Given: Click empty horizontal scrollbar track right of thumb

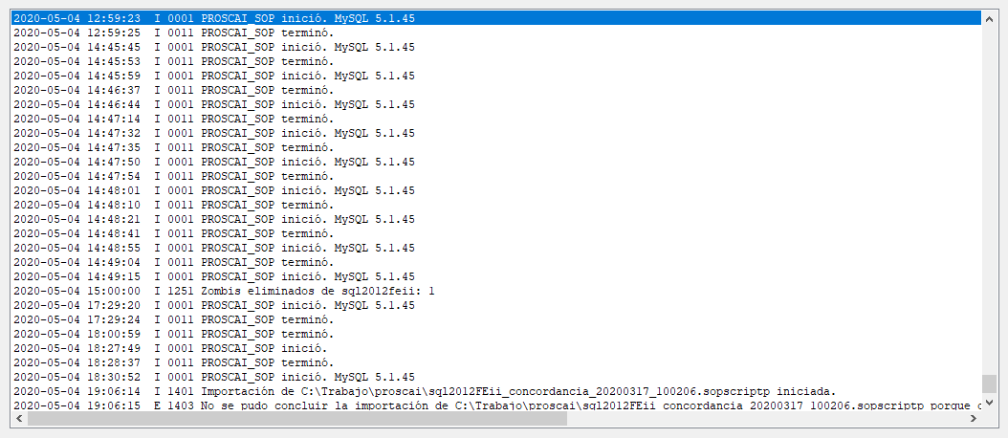Looking at the screenshot, I should [766, 419].
